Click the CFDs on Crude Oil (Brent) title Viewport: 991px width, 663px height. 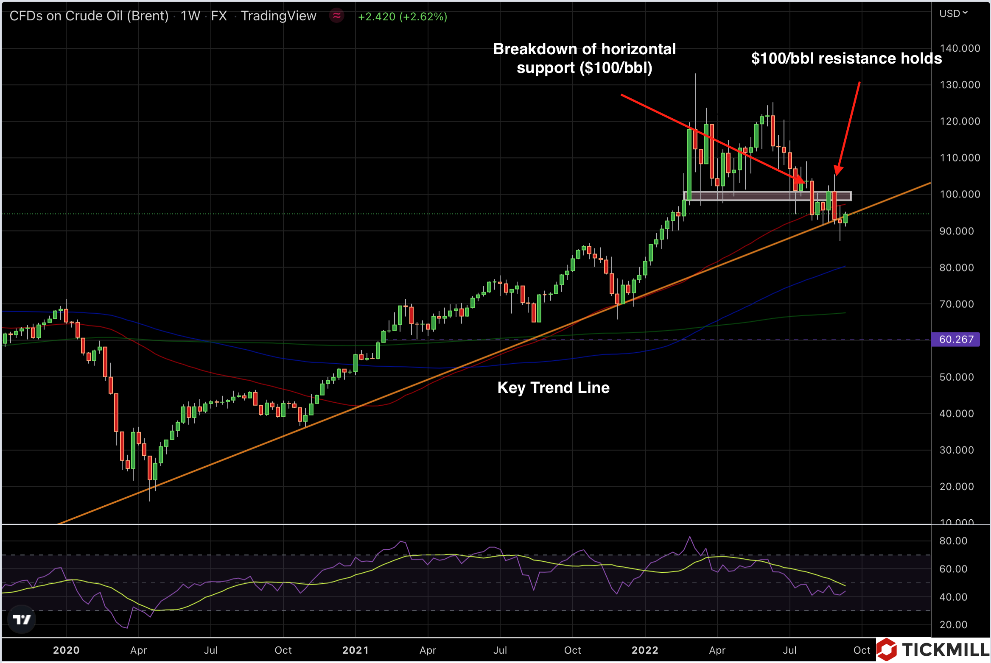(x=89, y=16)
